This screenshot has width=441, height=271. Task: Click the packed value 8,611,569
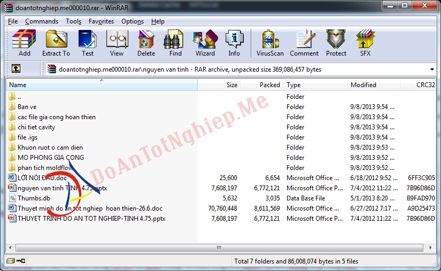point(267,208)
